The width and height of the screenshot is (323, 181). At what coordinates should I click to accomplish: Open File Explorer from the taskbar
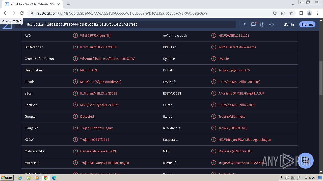(x=29, y=178)
